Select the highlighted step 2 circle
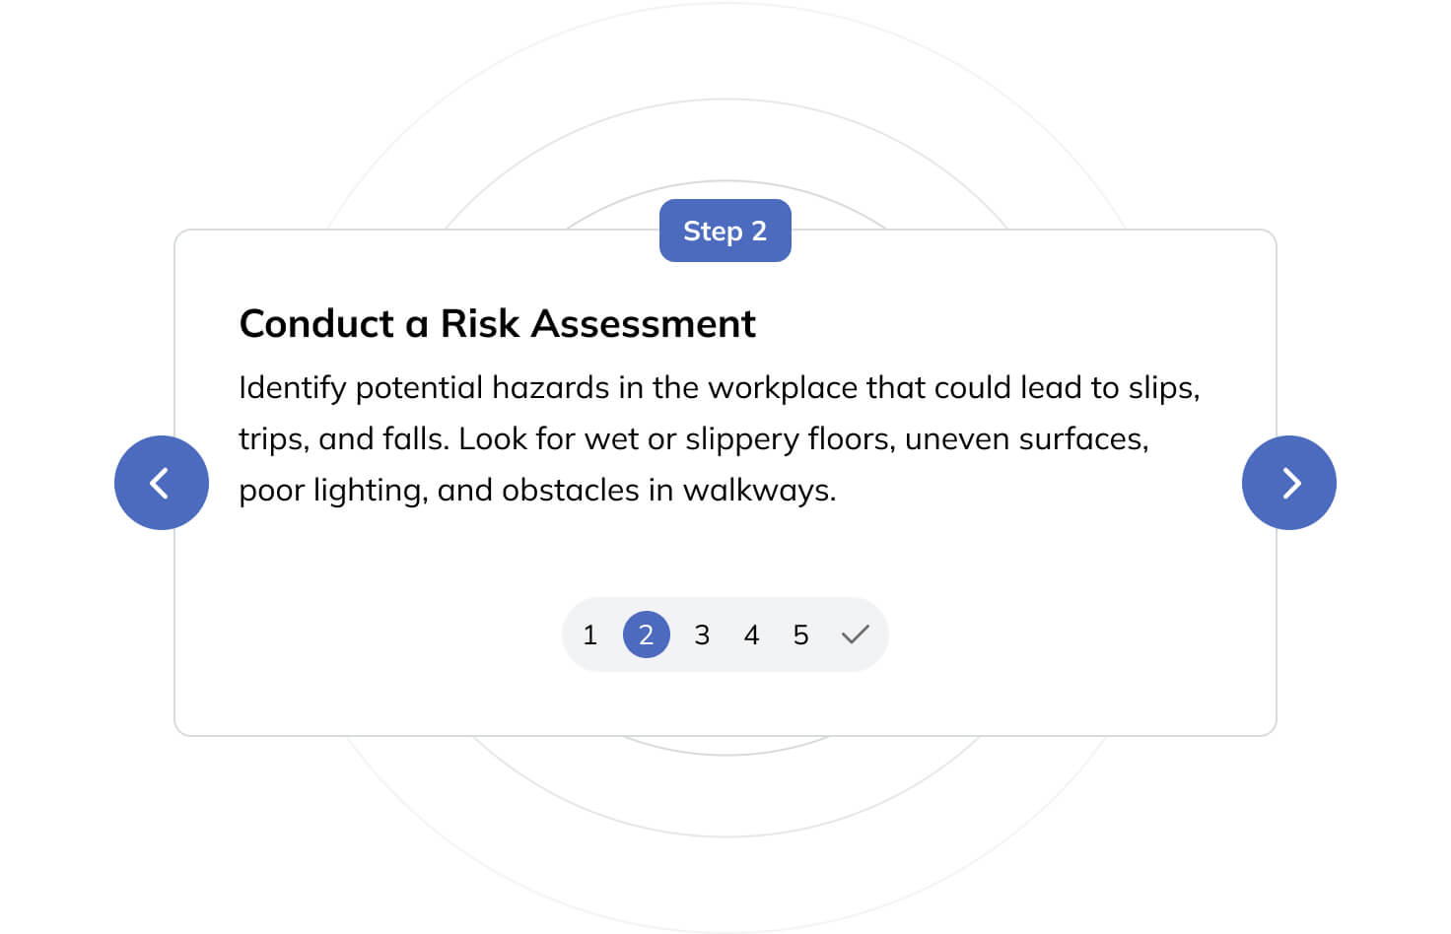 coord(646,634)
